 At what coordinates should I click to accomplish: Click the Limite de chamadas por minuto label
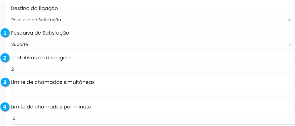(x=51, y=107)
